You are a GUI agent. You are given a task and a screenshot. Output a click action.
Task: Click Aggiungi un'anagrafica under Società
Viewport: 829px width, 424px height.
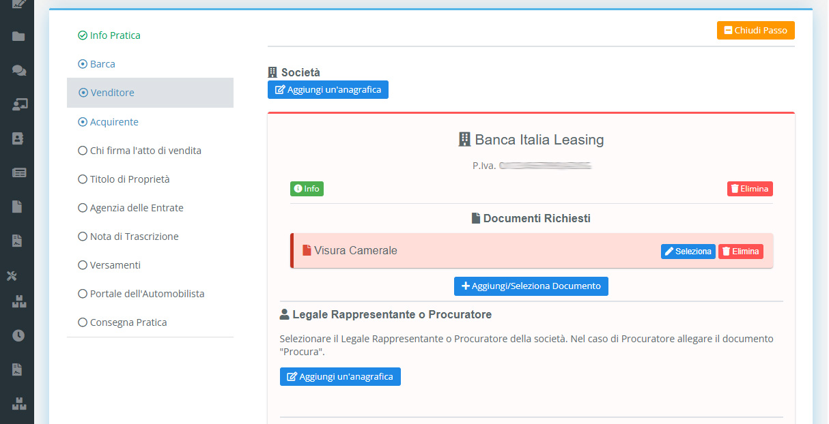point(328,90)
